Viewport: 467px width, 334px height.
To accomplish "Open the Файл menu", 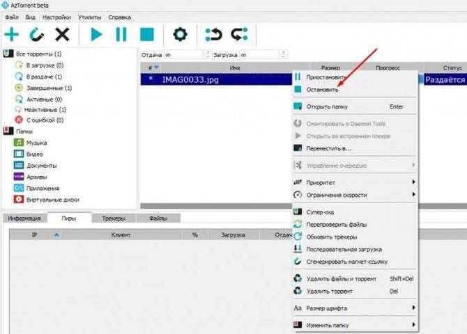I will (x=12, y=17).
